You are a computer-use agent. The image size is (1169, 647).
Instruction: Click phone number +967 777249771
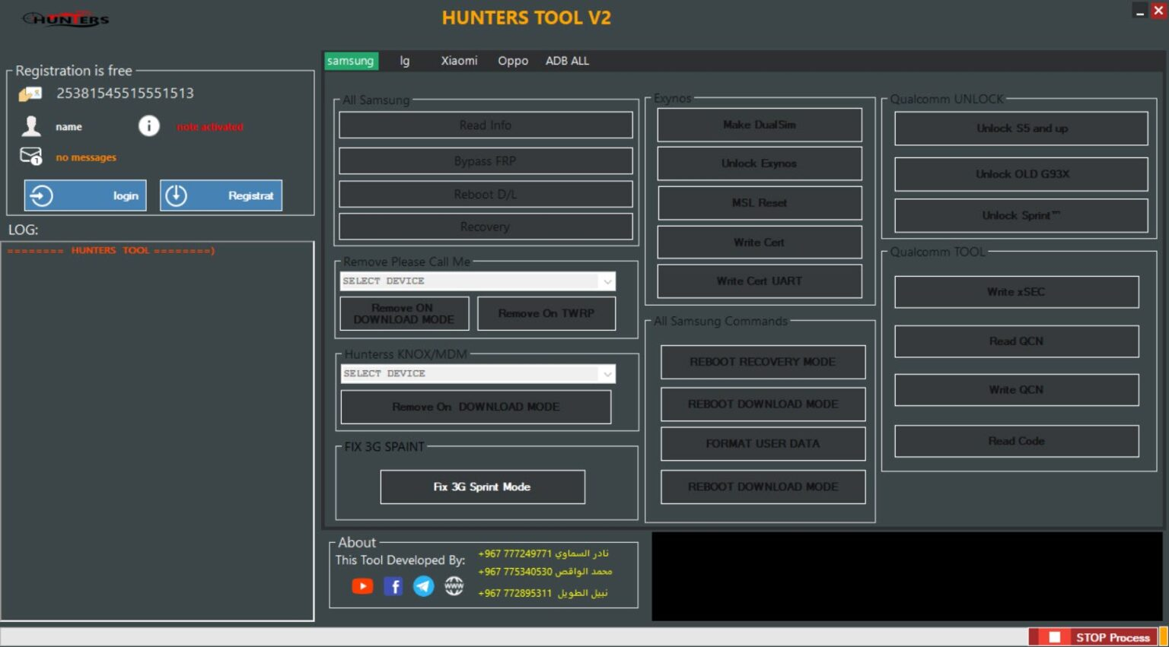(x=515, y=553)
